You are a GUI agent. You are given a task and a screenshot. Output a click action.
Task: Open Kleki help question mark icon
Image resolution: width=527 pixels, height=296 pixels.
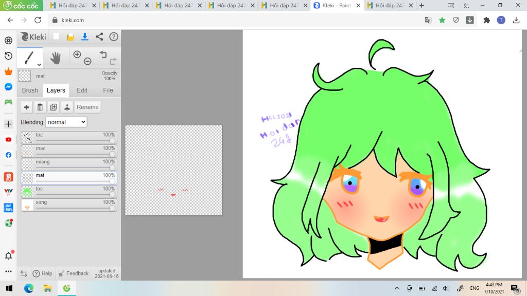(x=114, y=36)
